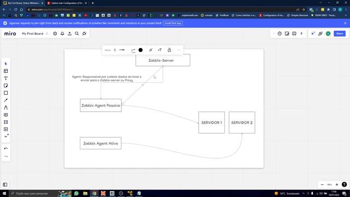This screenshot has width=350, height=197.
Task: Select the Frame tool
Action: pos(6,122)
